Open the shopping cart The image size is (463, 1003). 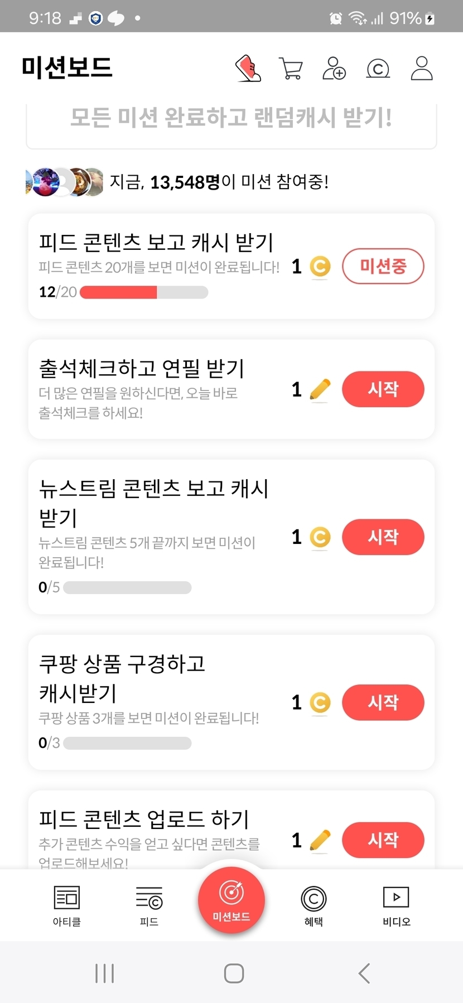291,69
